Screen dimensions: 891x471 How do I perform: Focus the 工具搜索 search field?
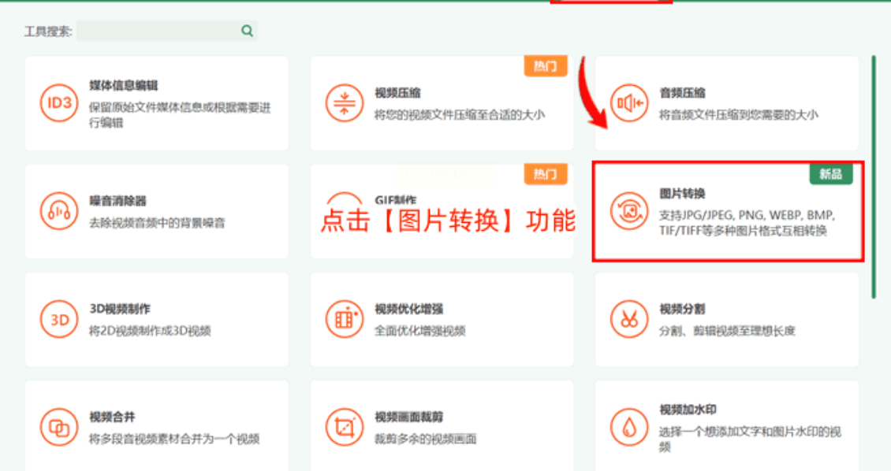(x=167, y=31)
